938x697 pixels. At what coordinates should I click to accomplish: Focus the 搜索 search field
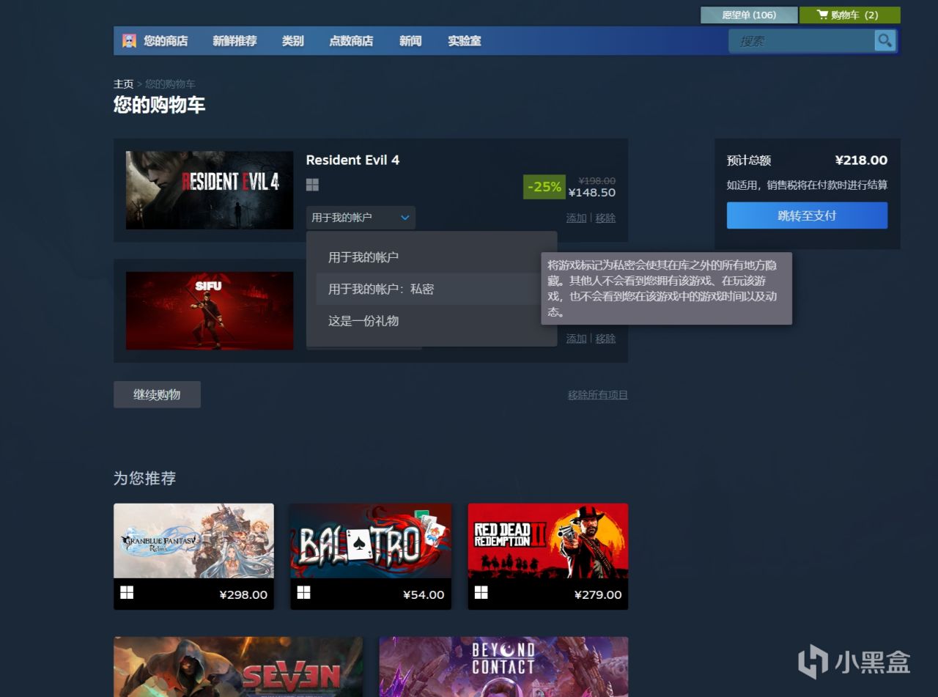(802, 41)
